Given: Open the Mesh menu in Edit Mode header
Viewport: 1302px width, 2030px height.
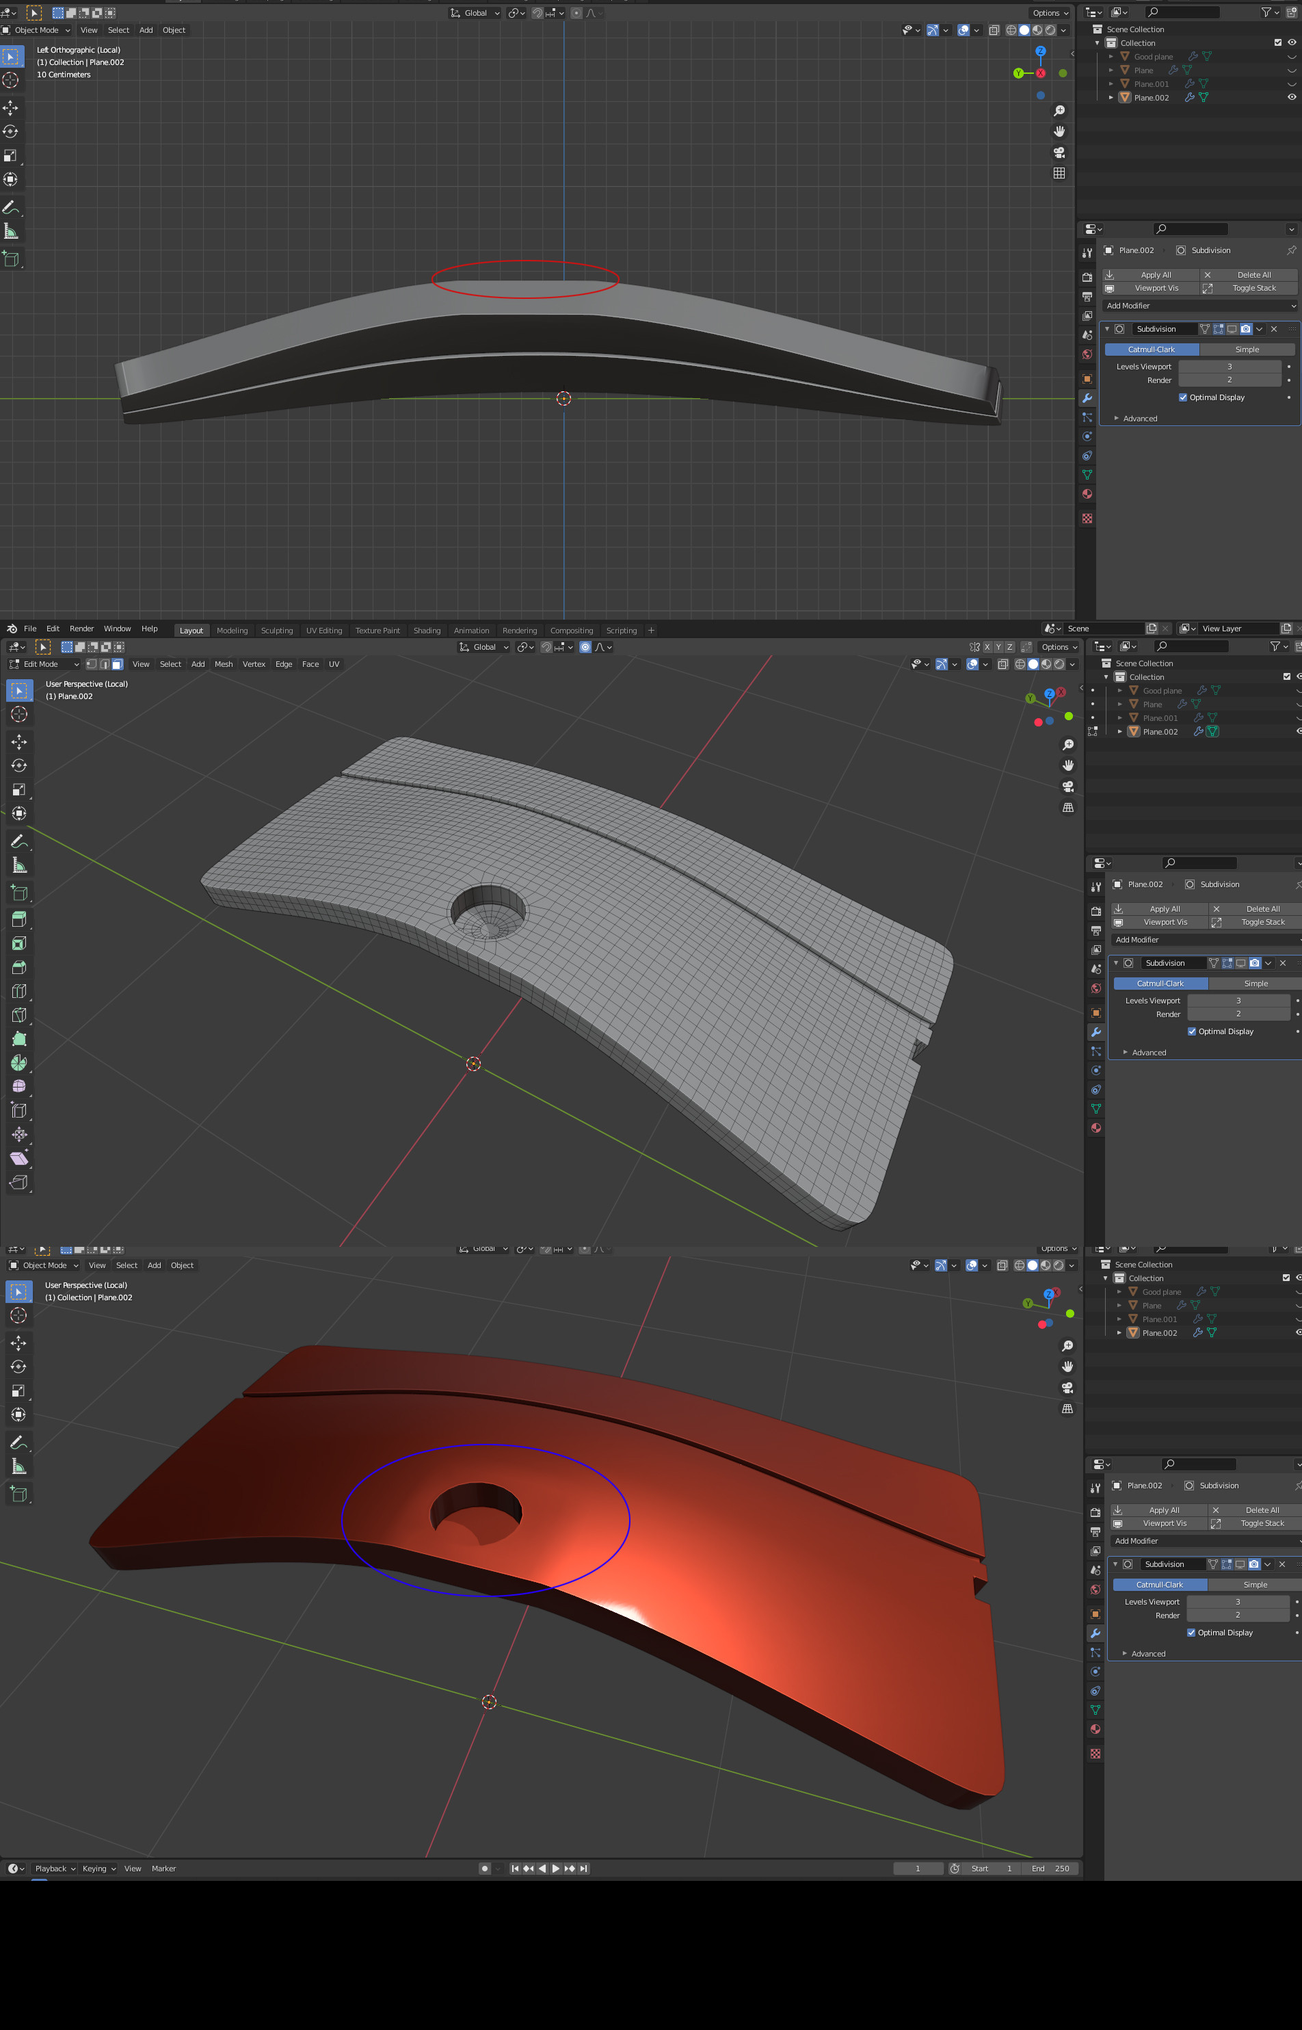Looking at the screenshot, I should coord(223,663).
